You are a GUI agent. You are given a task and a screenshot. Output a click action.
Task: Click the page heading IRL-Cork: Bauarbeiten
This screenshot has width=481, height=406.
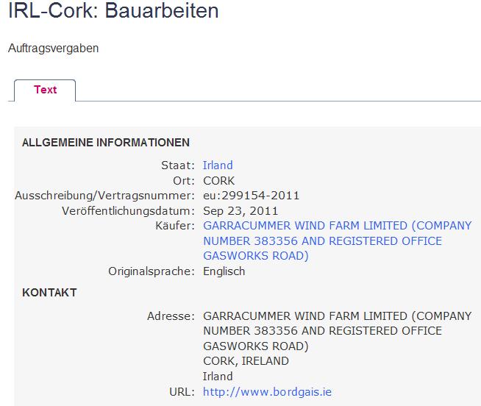tap(113, 11)
